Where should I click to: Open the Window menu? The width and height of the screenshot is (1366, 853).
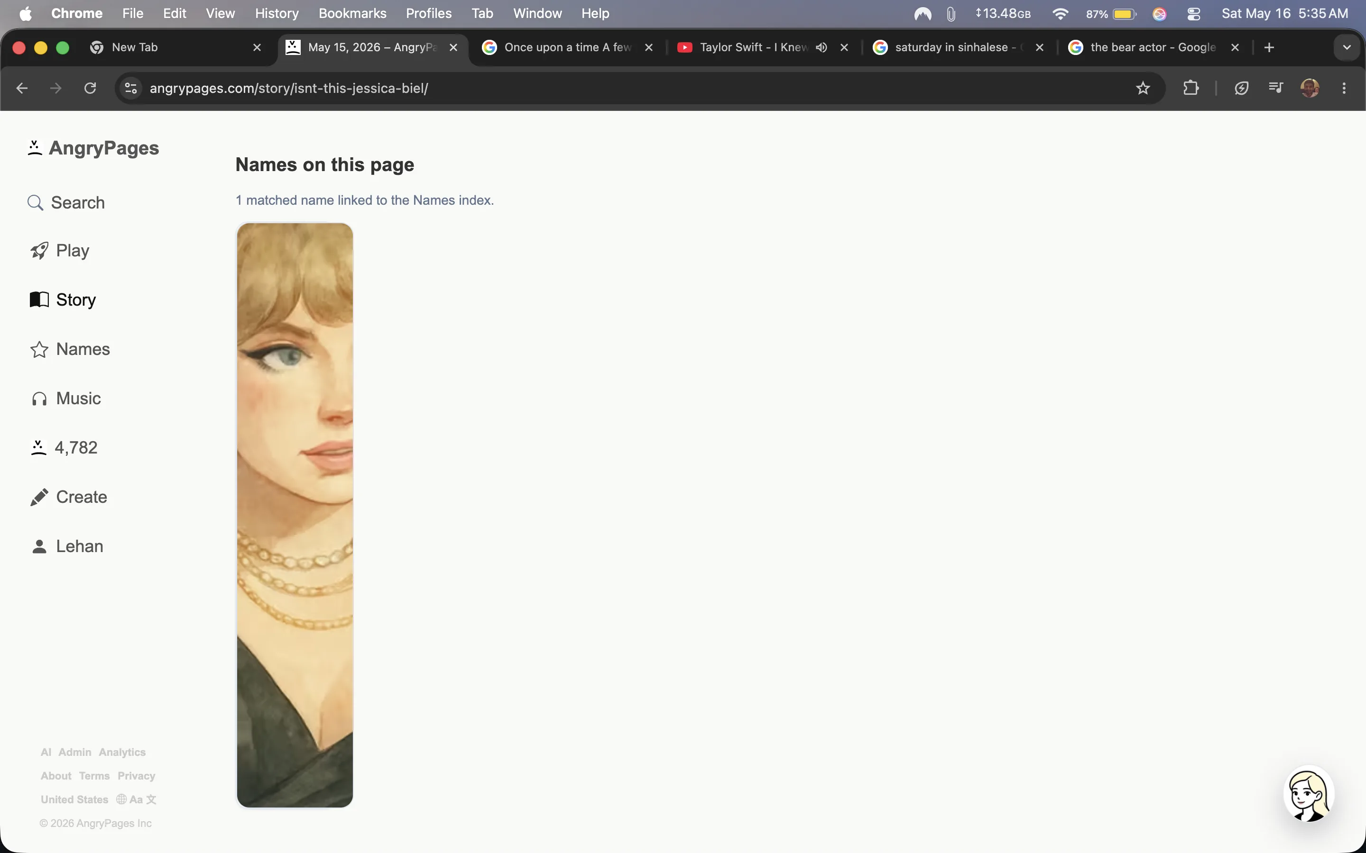(537, 14)
